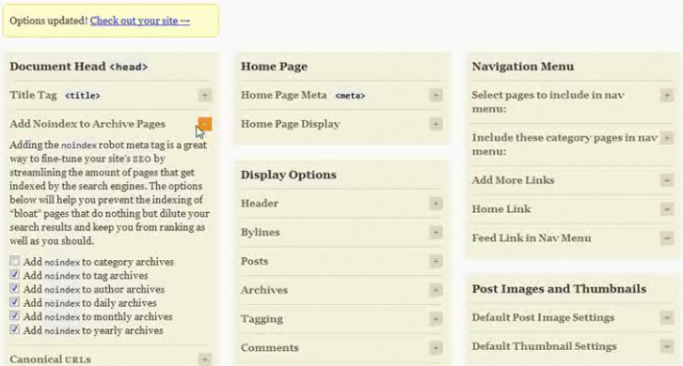The image size is (683, 366).
Task: Click the 'Title Tag' label text
Action: coord(33,95)
